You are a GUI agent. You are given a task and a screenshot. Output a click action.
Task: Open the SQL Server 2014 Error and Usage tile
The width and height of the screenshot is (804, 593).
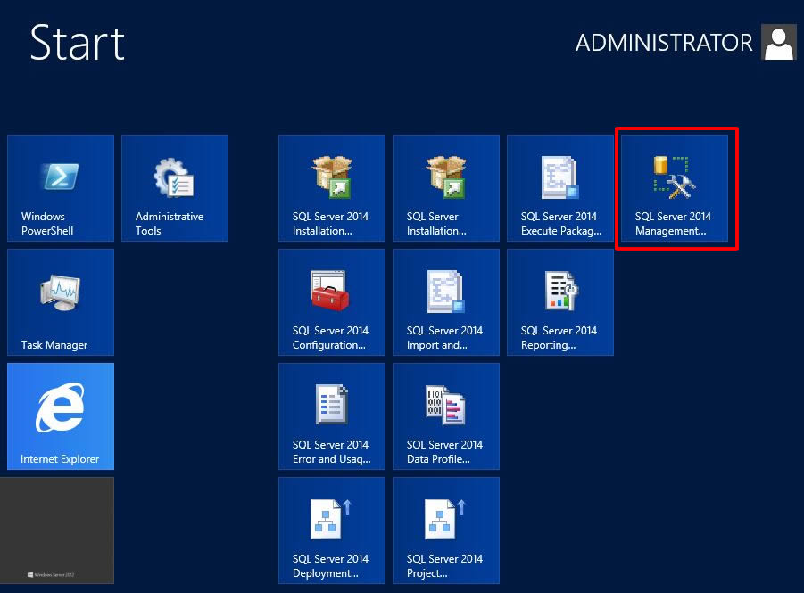click(332, 416)
